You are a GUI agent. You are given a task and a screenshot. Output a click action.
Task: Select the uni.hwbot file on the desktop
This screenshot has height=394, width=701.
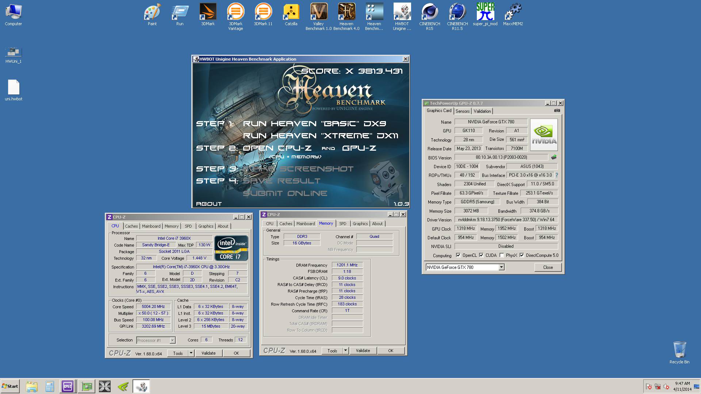click(14, 90)
